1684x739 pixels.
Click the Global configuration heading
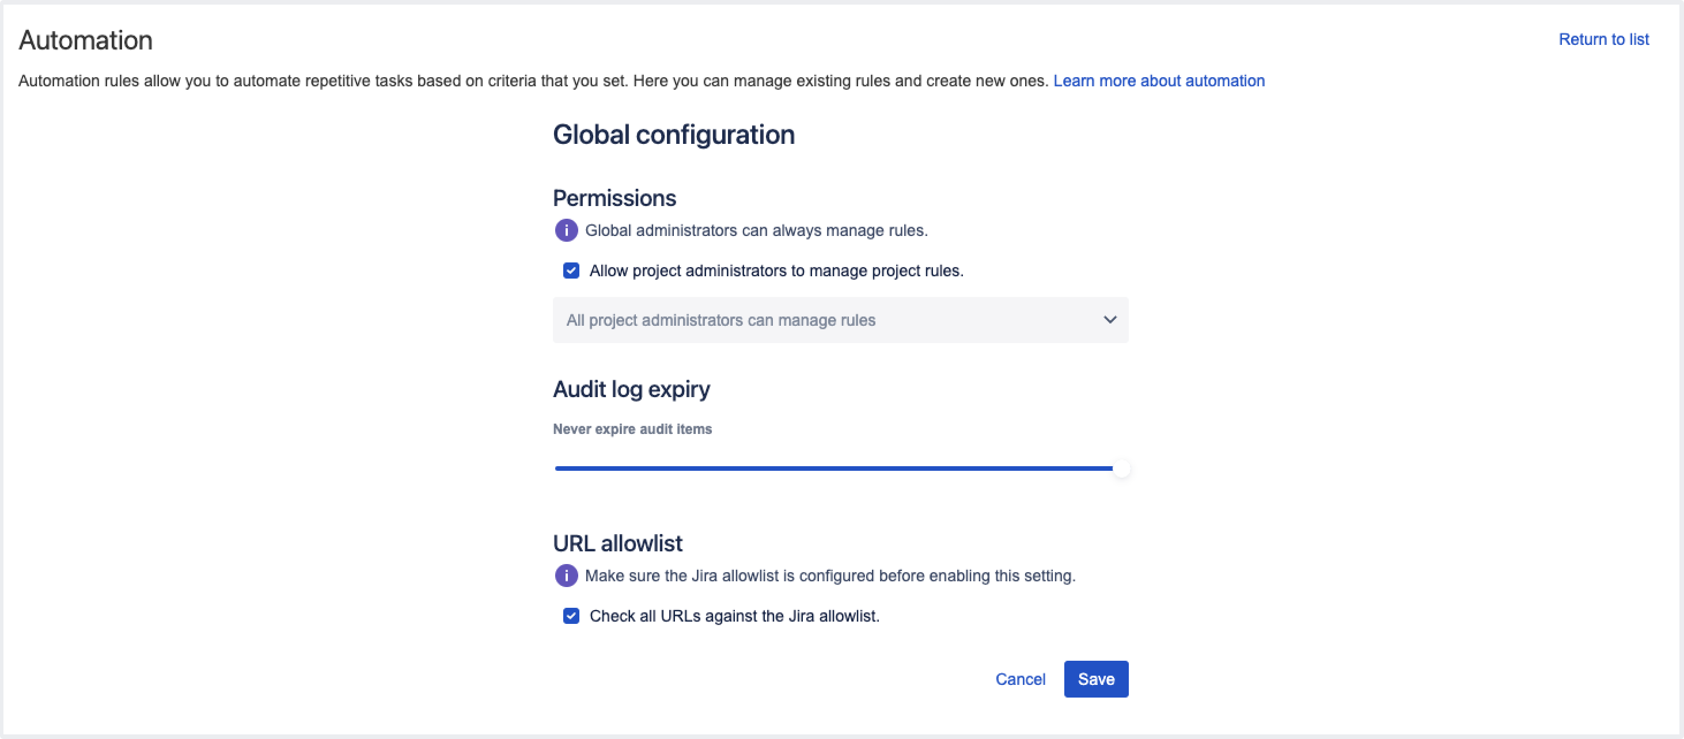(673, 135)
